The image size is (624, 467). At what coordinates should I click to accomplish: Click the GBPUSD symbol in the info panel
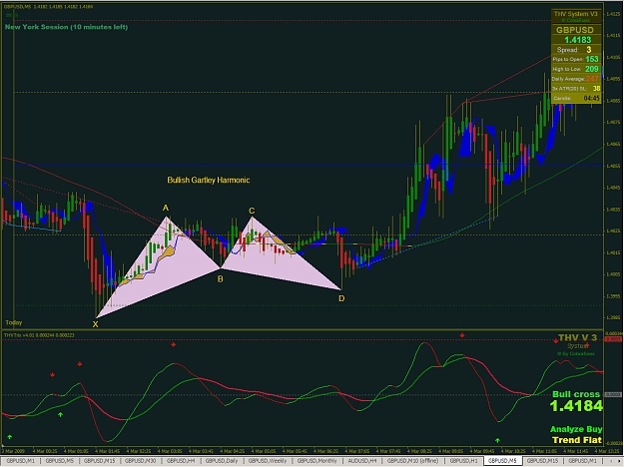575,30
